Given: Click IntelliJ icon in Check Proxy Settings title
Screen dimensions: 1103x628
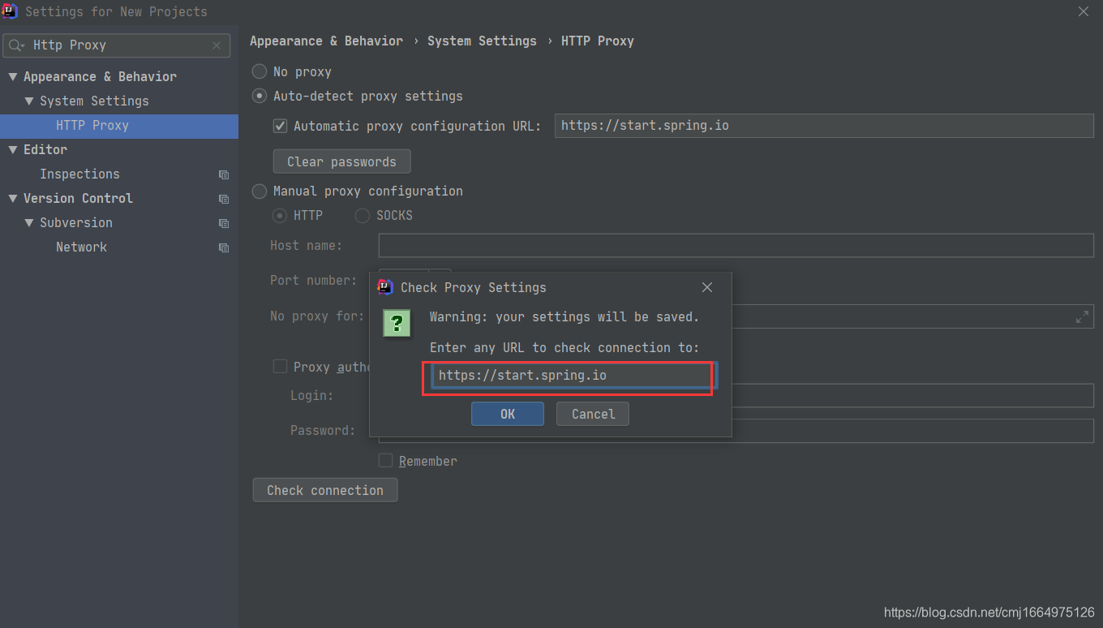Looking at the screenshot, I should (385, 287).
